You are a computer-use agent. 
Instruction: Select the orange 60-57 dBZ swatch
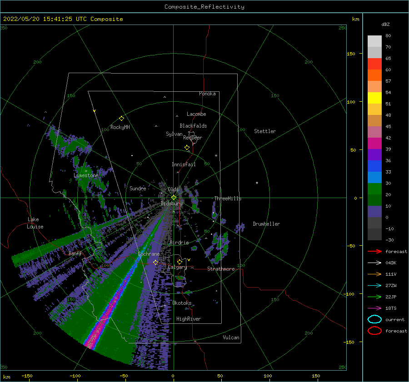[374, 75]
